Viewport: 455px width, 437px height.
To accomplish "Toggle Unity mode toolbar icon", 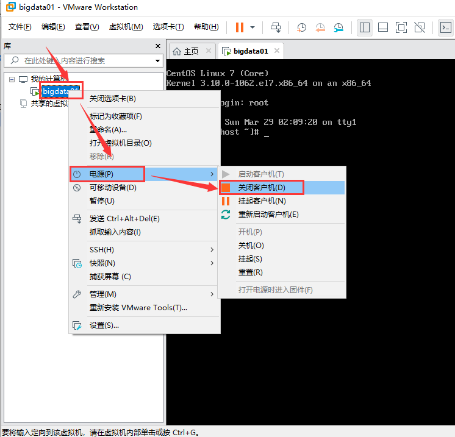I will [x=420, y=27].
